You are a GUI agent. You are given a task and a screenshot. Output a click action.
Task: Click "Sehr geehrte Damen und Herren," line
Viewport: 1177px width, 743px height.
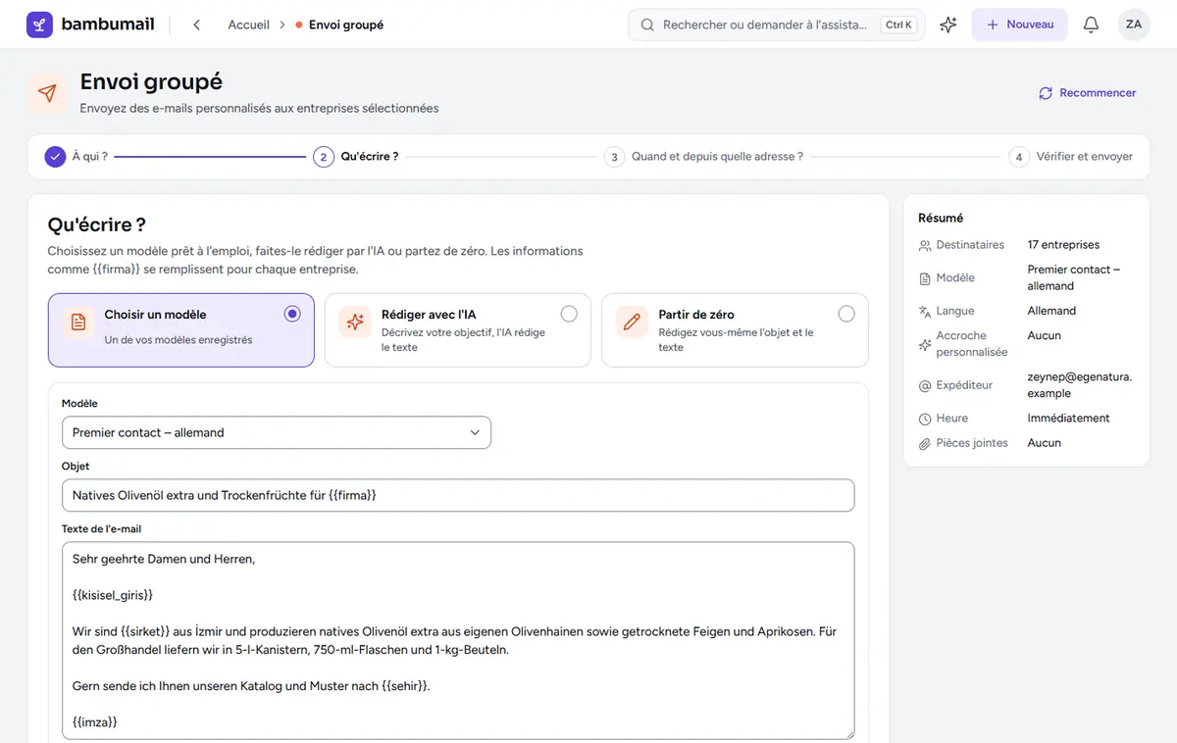[x=164, y=559]
